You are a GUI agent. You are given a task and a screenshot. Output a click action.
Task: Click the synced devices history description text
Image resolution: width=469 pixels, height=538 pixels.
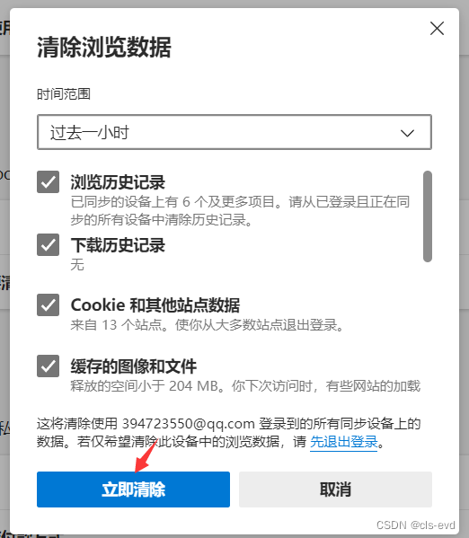click(x=240, y=211)
